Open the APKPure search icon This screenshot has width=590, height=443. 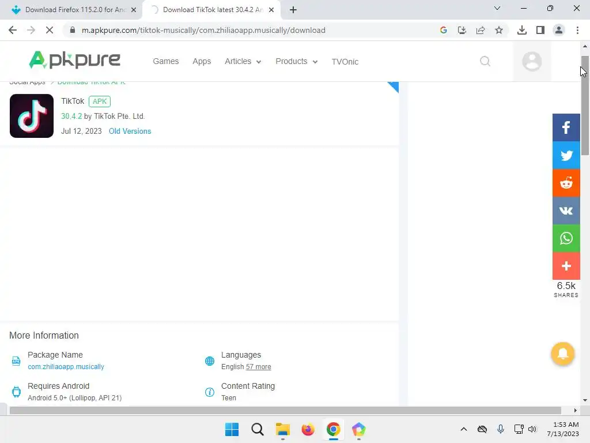tap(485, 61)
